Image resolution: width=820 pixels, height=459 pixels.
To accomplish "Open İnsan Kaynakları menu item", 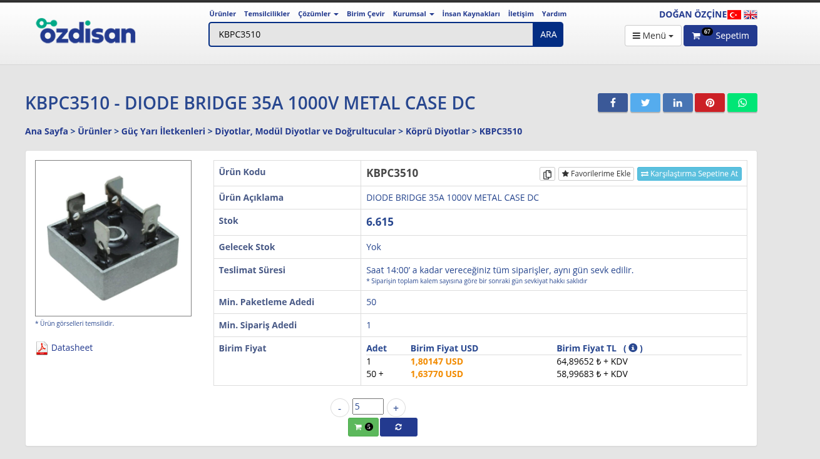I will click(471, 14).
